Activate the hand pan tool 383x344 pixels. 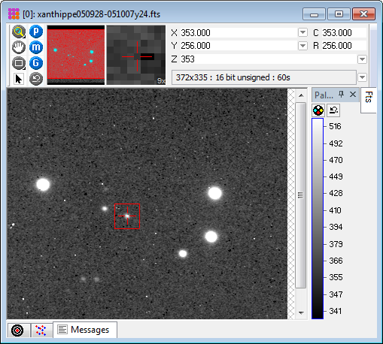coord(19,47)
